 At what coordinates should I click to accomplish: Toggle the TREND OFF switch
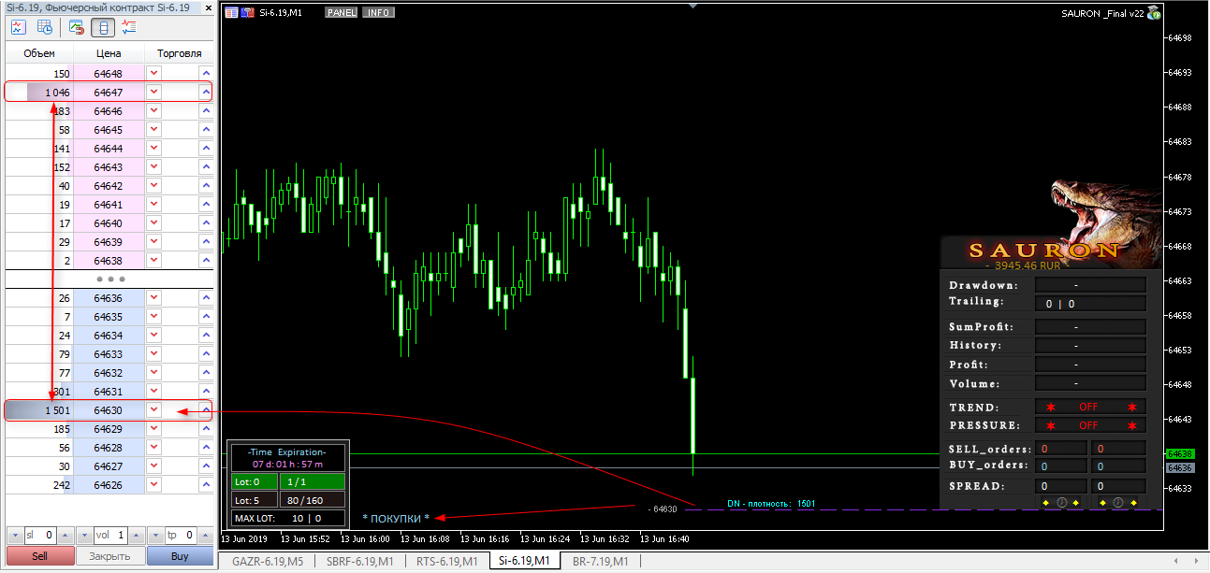pos(1089,408)
